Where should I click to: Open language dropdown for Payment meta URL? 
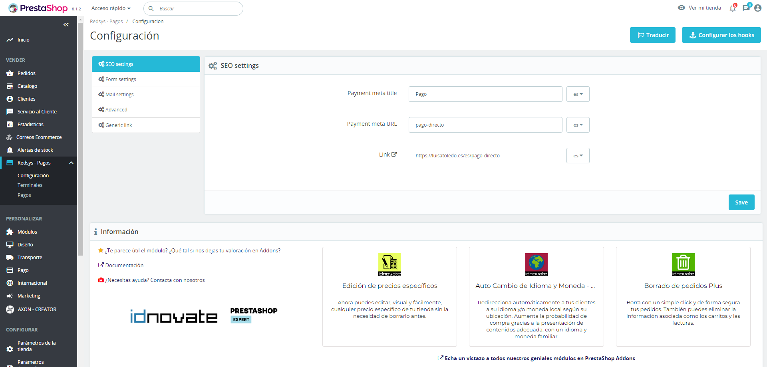578,125
